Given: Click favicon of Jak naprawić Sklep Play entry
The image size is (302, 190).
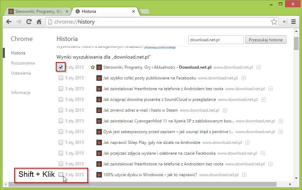Looking at the screenshot, I should pos(99,142).
